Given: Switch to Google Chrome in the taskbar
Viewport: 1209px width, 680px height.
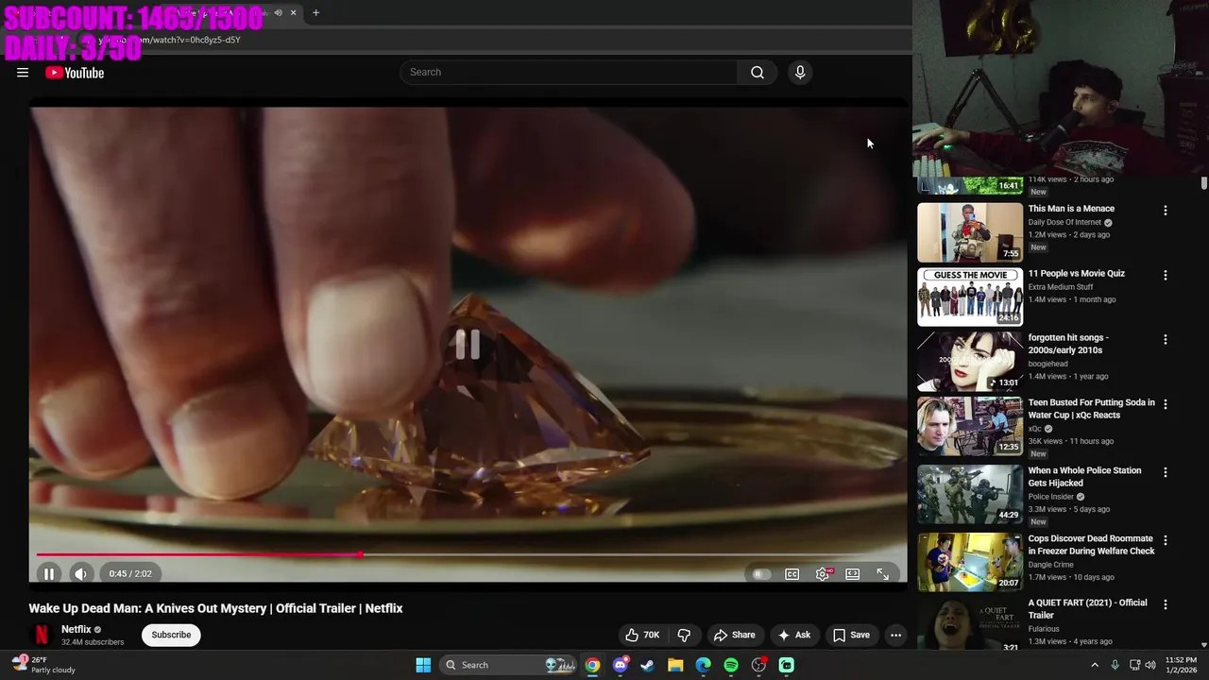Looking at the screenshot, I should click(592, 665).
